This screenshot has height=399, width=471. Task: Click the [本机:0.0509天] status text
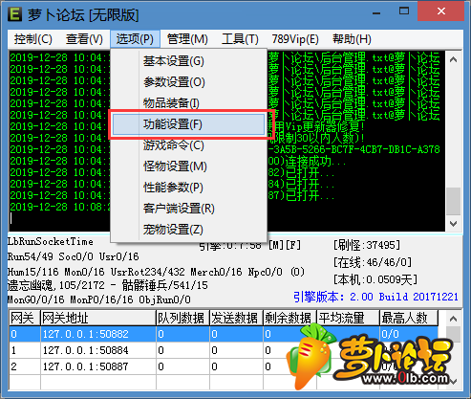tap(375, 279)
